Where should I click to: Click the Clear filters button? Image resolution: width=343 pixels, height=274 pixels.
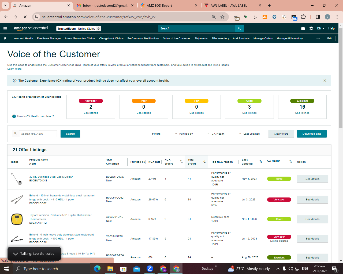point(281,134)
